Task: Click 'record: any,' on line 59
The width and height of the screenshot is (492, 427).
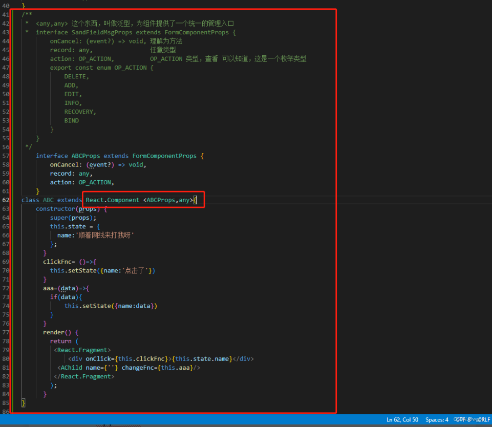Action: tap(71, 174)
